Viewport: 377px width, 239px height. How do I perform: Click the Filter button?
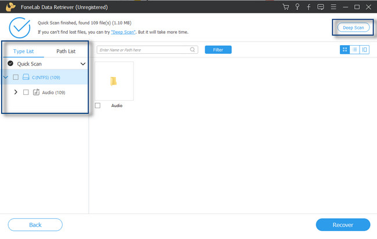coord(218,50)
